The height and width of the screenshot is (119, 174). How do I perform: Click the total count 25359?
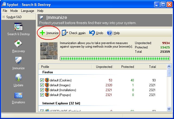click(165, 52)
